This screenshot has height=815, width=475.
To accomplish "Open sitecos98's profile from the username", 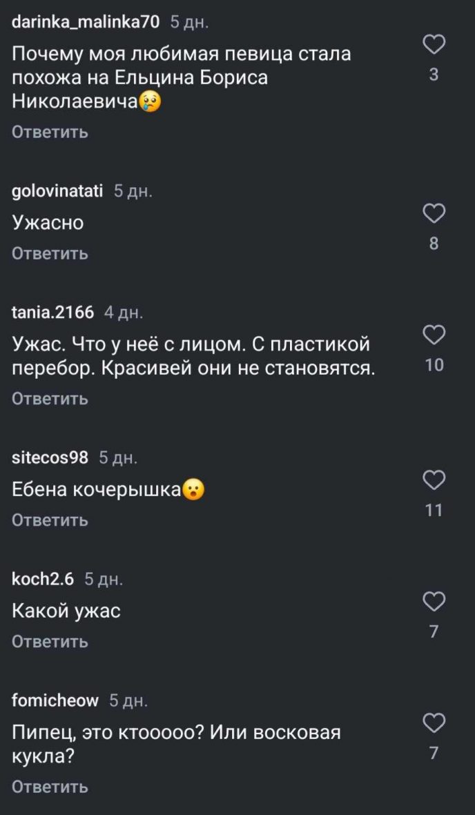I will click(x=50, y=458).
